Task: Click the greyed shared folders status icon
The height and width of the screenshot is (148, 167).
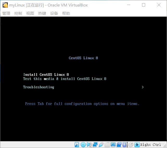Action: [x=107, y=145]
